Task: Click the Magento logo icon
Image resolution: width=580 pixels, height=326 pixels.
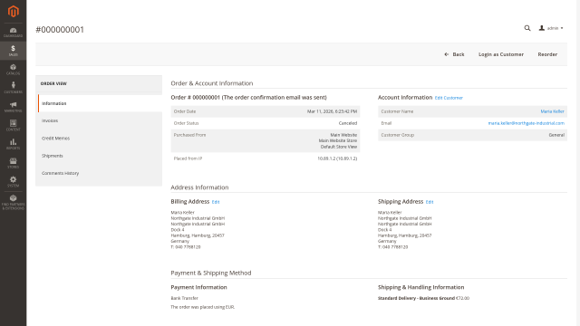Action: [14, 12]
